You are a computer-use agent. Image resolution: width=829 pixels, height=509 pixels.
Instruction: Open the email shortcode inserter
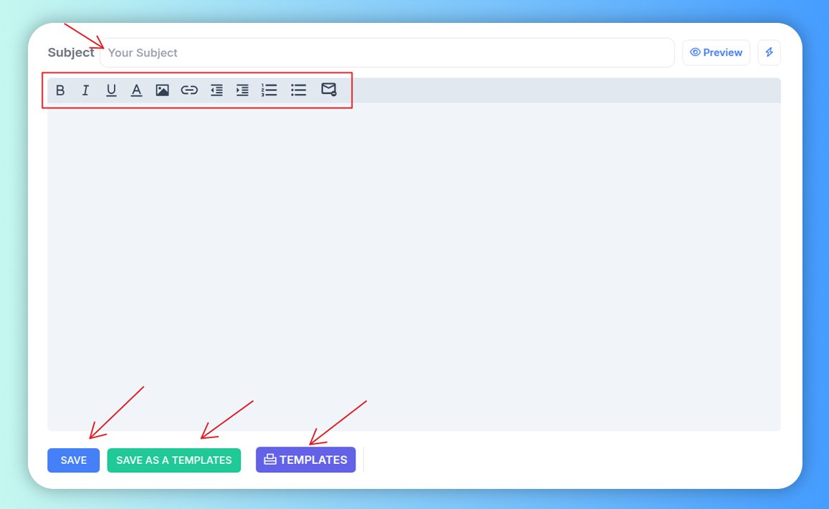point(328,89)
